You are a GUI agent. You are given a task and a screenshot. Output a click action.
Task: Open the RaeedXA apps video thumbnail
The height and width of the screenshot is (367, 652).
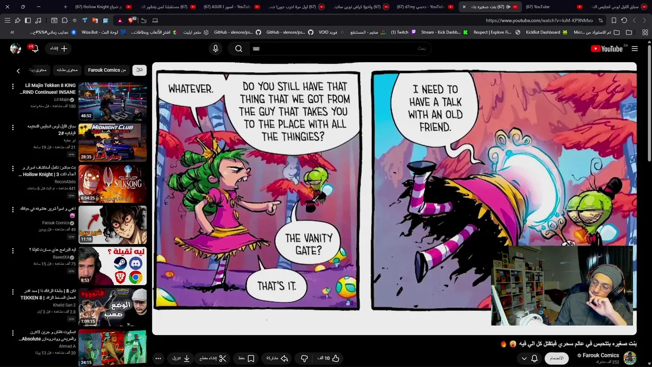point(113,266)
